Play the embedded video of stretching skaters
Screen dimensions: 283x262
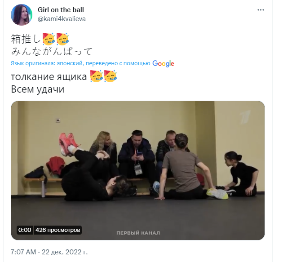click(x=138, y=170)
